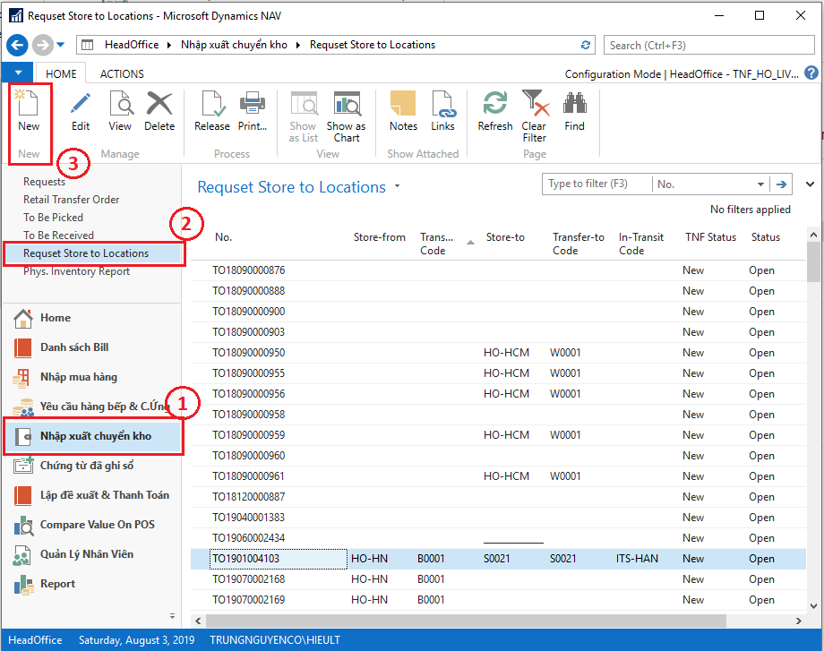Go back with the blue arrow
This screenshot has width=824, height=651.
click(x=17, y=45)
